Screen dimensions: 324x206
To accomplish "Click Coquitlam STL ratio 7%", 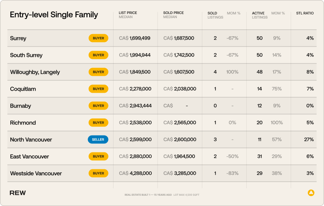I will pos(310,89).
